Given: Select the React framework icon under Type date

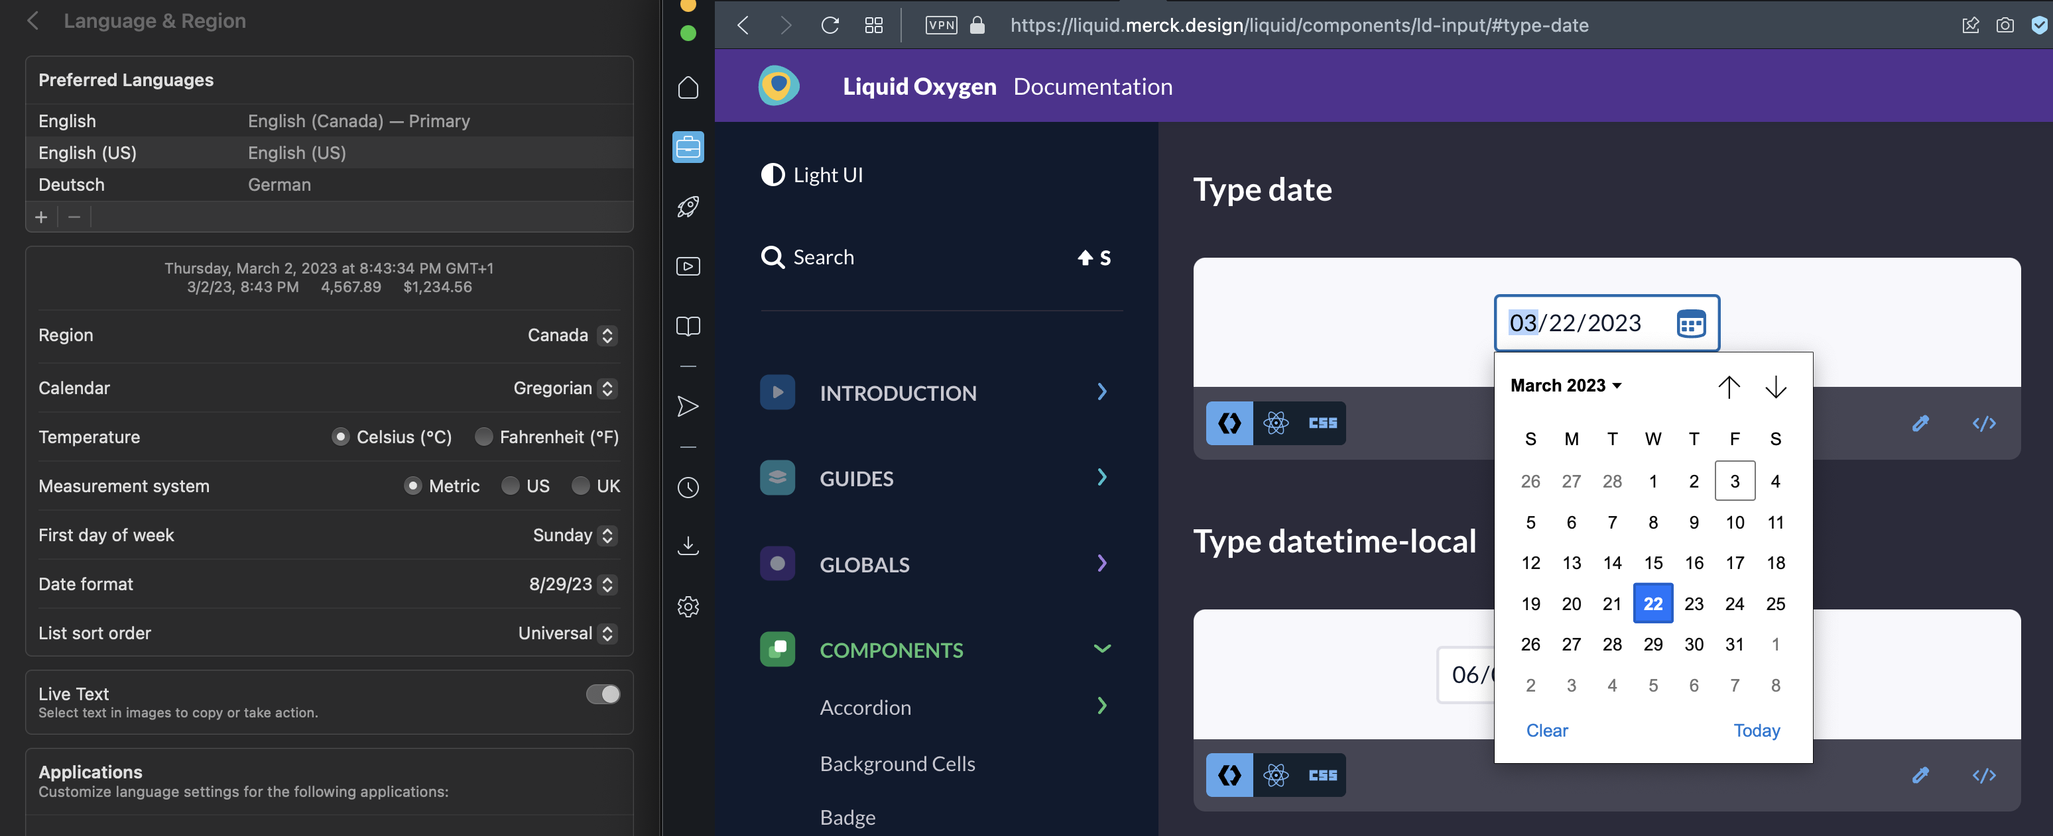Looking at the screenshot, I should click(1276, 423).
